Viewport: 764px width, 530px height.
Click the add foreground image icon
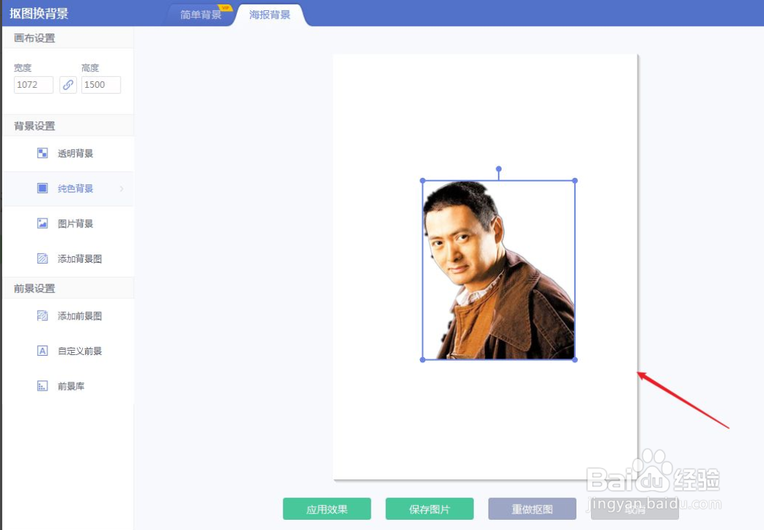point(42,316)
